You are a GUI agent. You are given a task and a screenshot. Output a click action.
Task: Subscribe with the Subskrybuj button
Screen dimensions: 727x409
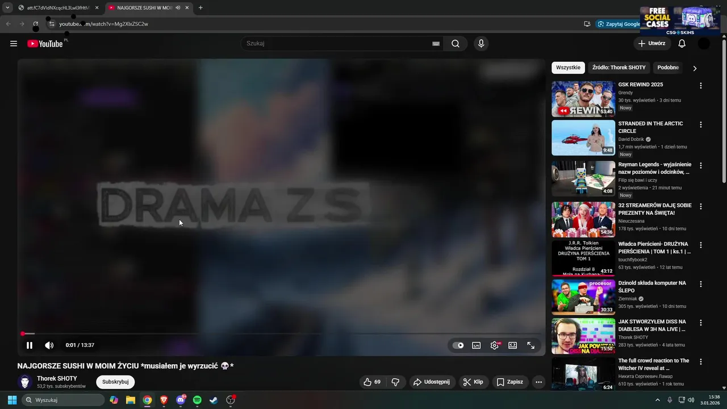(x=115, y=382)
